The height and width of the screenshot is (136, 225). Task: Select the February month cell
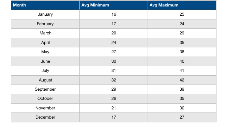click(x=45, y=24)
